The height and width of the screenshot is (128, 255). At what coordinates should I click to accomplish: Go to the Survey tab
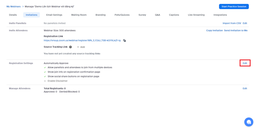point(142,15)
